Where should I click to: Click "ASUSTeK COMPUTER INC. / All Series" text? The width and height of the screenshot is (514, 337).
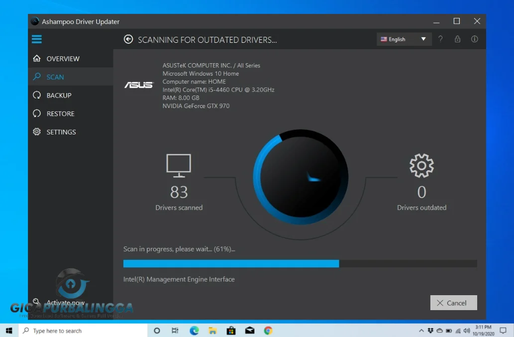click(x=211, y=66)
